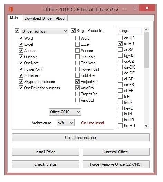Image resolution: width=163 pixels, height=182 pixels.
Task: Check the el-GR language
Action: pyautogui.click(x=120, y=79)
